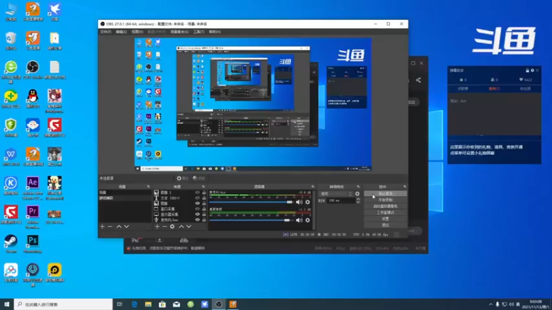Add a new source with plus icon

[x=157, y=227]
